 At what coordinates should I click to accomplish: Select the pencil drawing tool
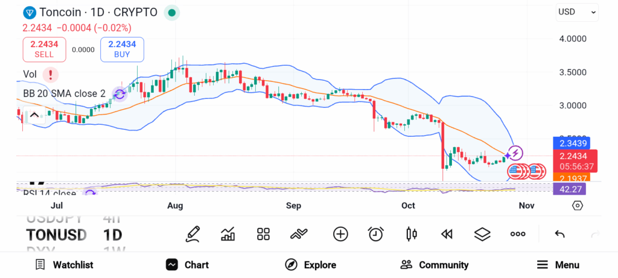click(193, 234)
